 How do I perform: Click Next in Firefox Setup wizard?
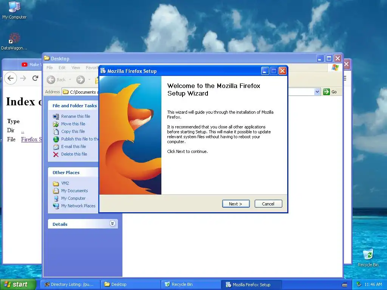click(236, 204)
